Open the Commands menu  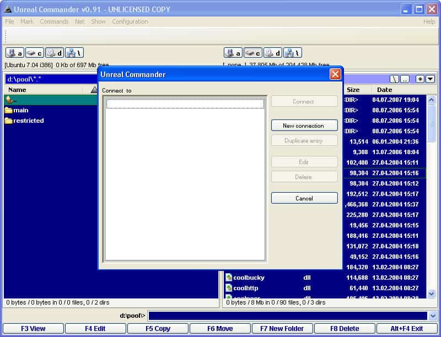[x=54, y=21]
